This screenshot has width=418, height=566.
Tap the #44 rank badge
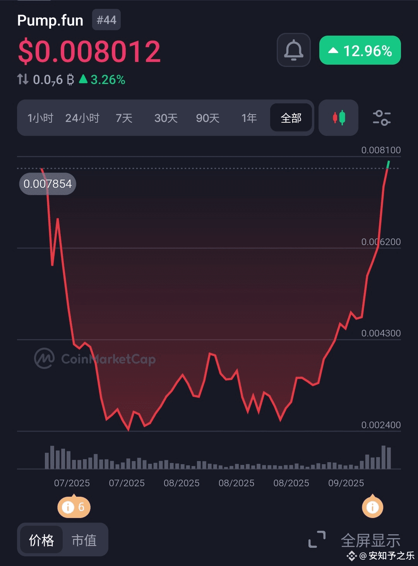106,20
